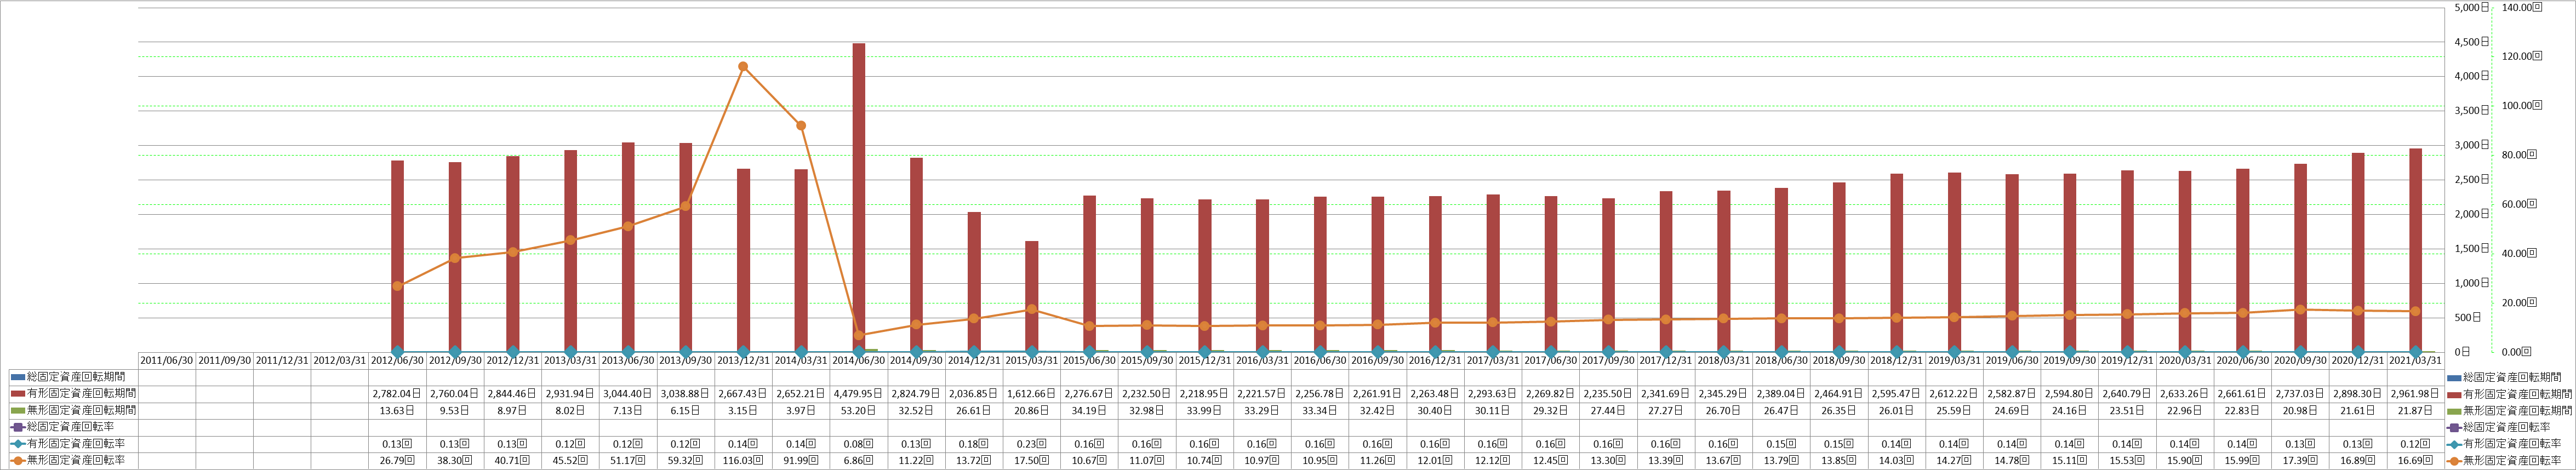2576x470 pixels.
Task: Click the 2,036.85日 table cell
Action: point(974,394)
